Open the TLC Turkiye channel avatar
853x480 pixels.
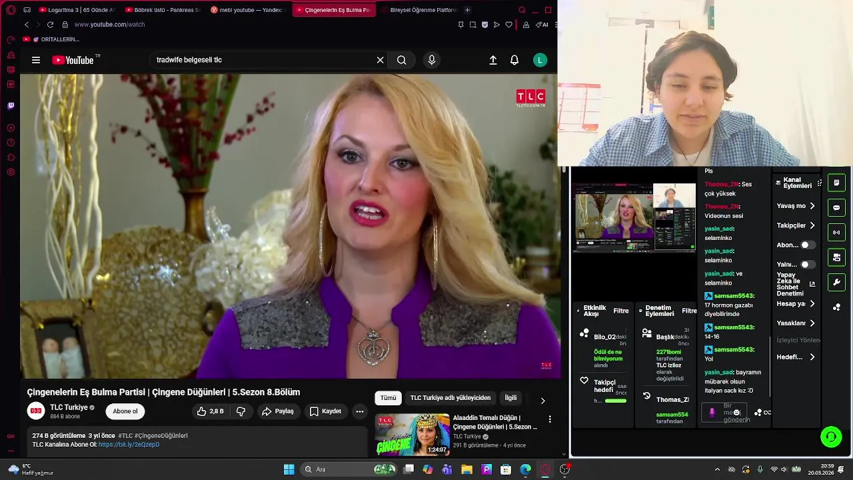pyautogui.click(x=36, y=411)
